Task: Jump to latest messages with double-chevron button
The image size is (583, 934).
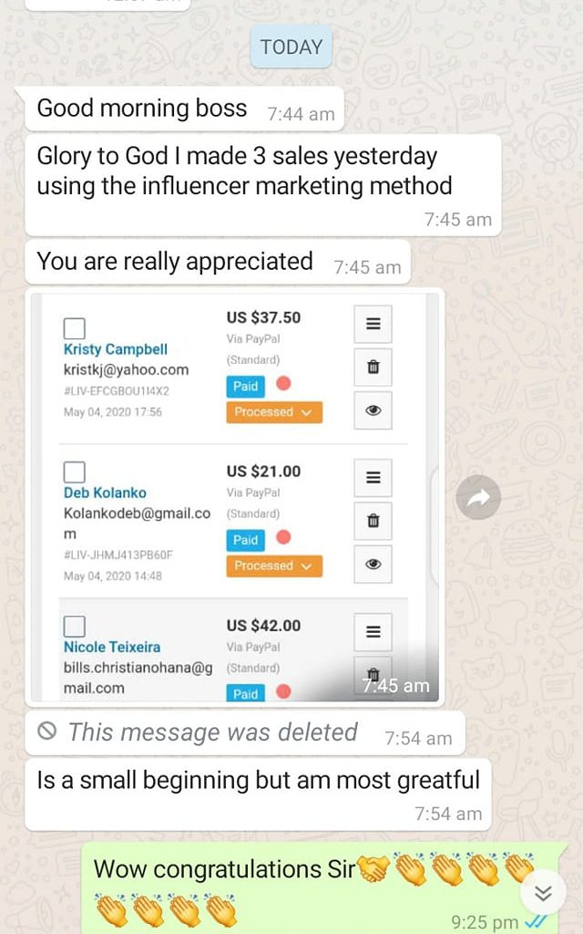Action: tap(543, 892)
